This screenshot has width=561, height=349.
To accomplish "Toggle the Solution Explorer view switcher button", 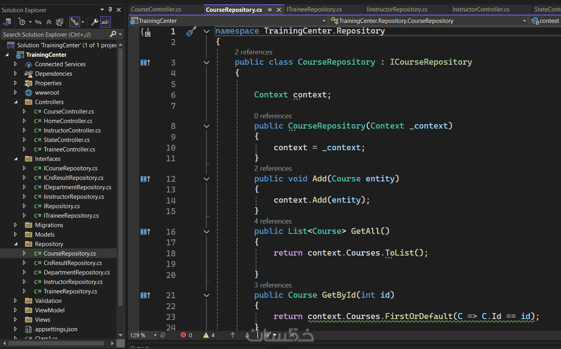I will pos(7,22).
